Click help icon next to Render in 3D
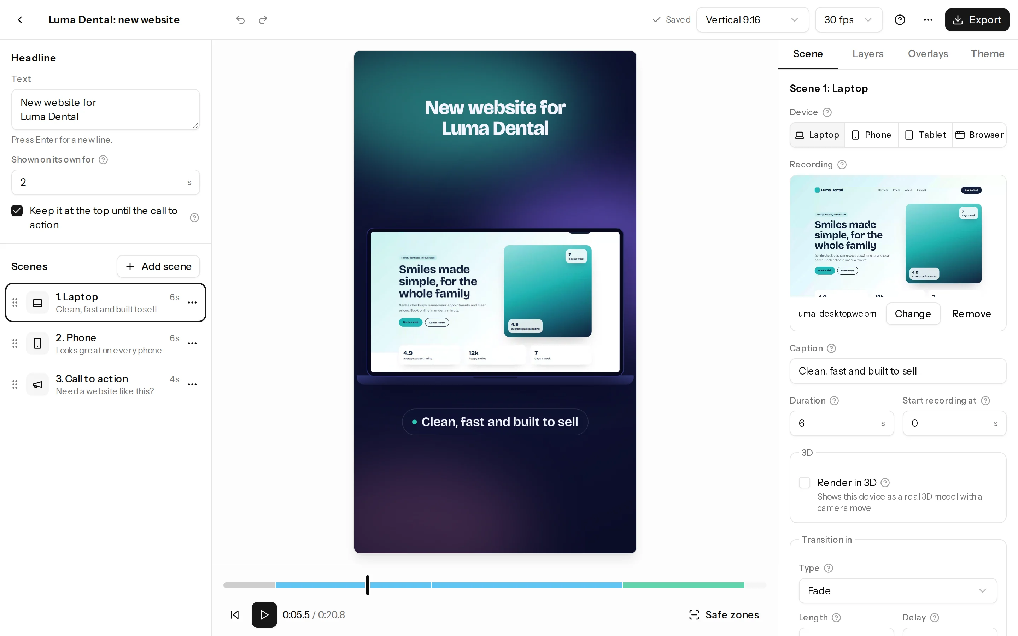 point(885,482)
